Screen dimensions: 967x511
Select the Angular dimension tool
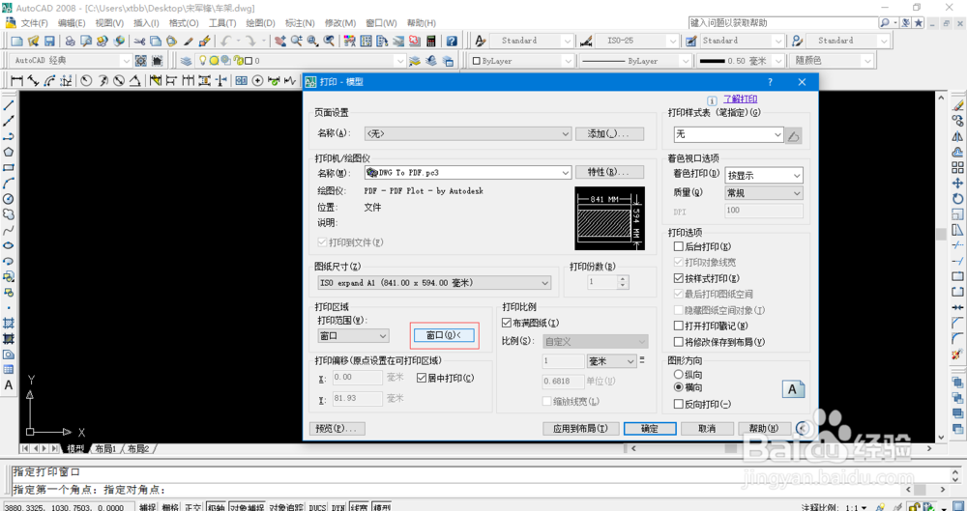coord(134,81)
